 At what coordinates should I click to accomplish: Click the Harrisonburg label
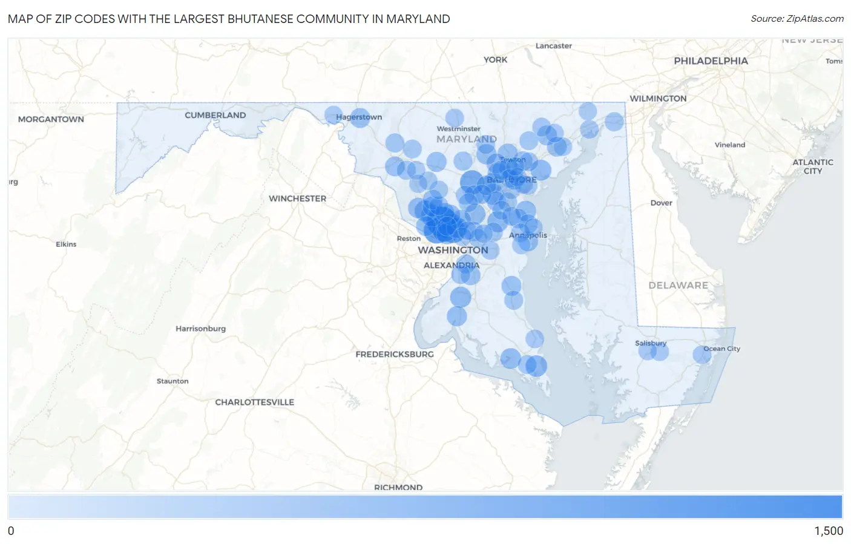pos(200,329)
